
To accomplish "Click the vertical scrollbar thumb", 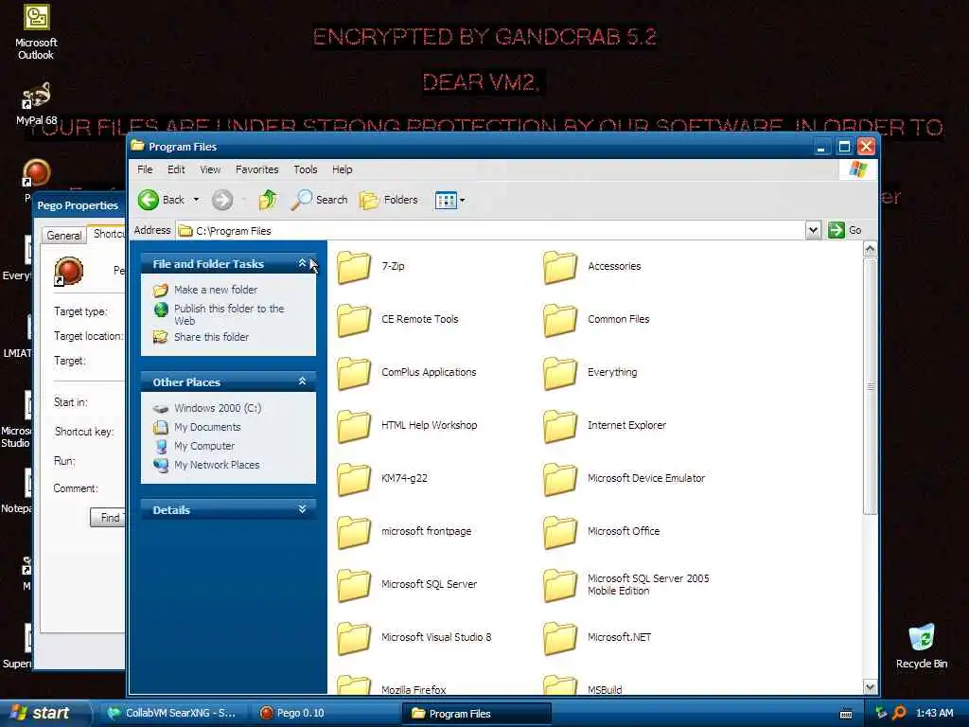I will pyautogui.click(x=871, y=386).
